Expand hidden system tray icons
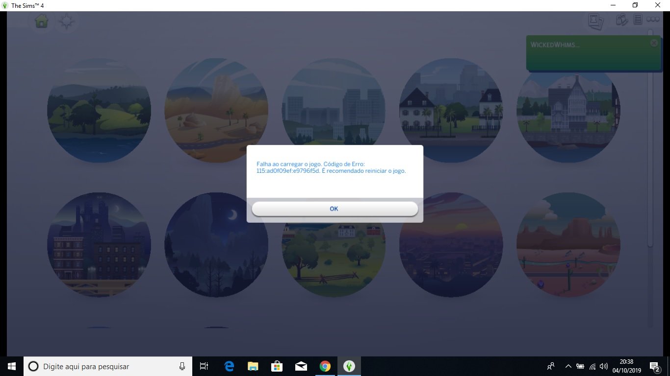The width and height of the screenshot is (670, 376). tap(568, 366)
